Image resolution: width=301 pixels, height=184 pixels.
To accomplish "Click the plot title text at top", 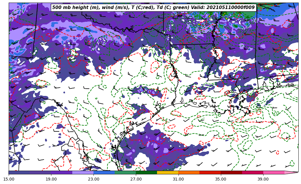I will (153, 8).
